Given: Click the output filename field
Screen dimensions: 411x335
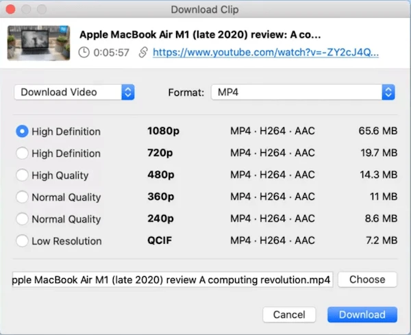Looking at the screenshot, I should click(173, 280).
